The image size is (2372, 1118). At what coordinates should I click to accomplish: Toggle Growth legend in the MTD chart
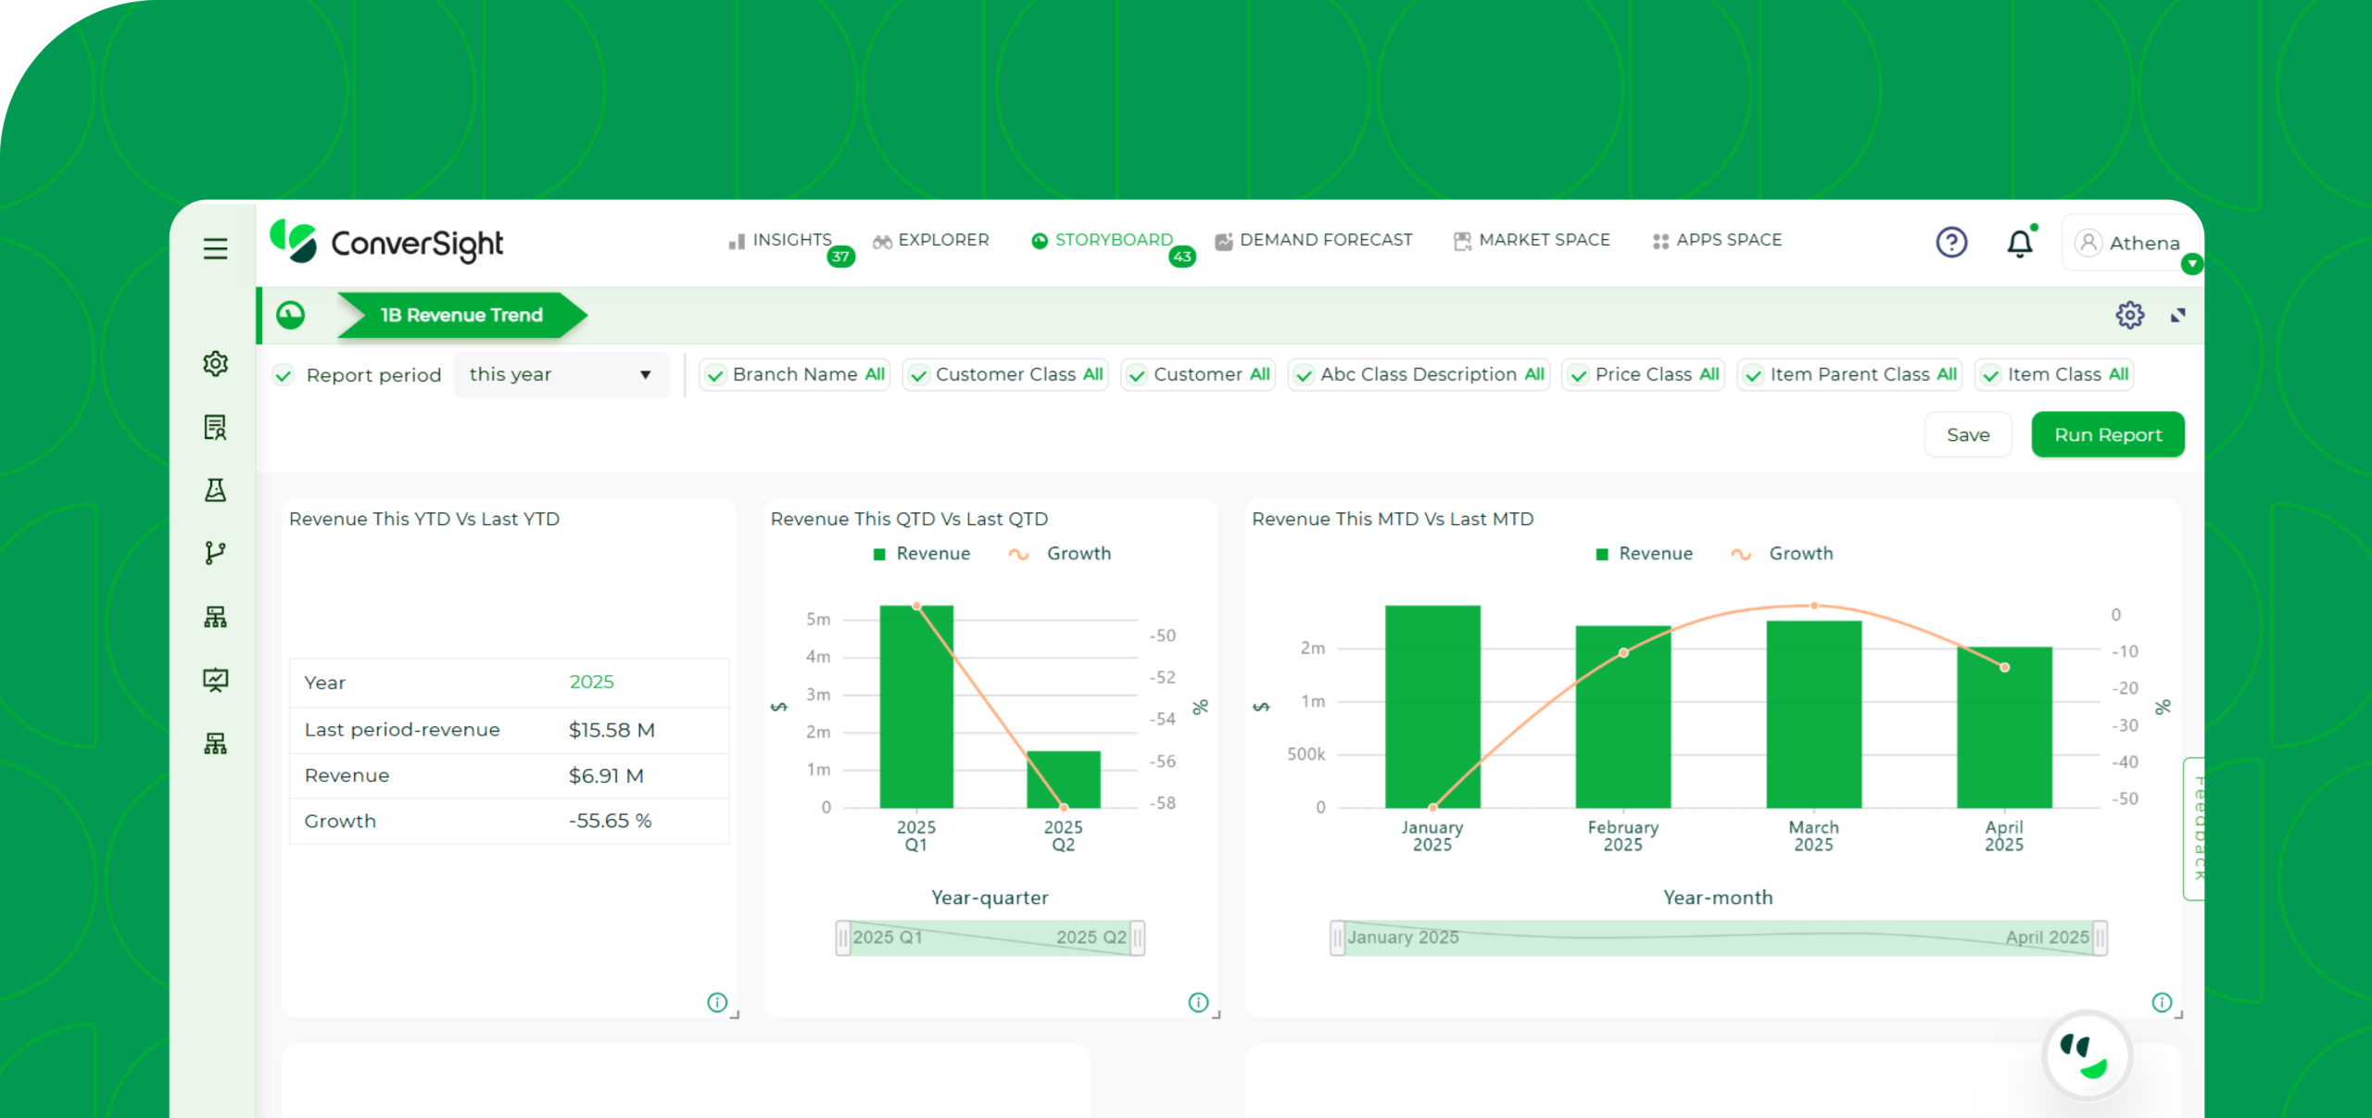click(1783, 553)
